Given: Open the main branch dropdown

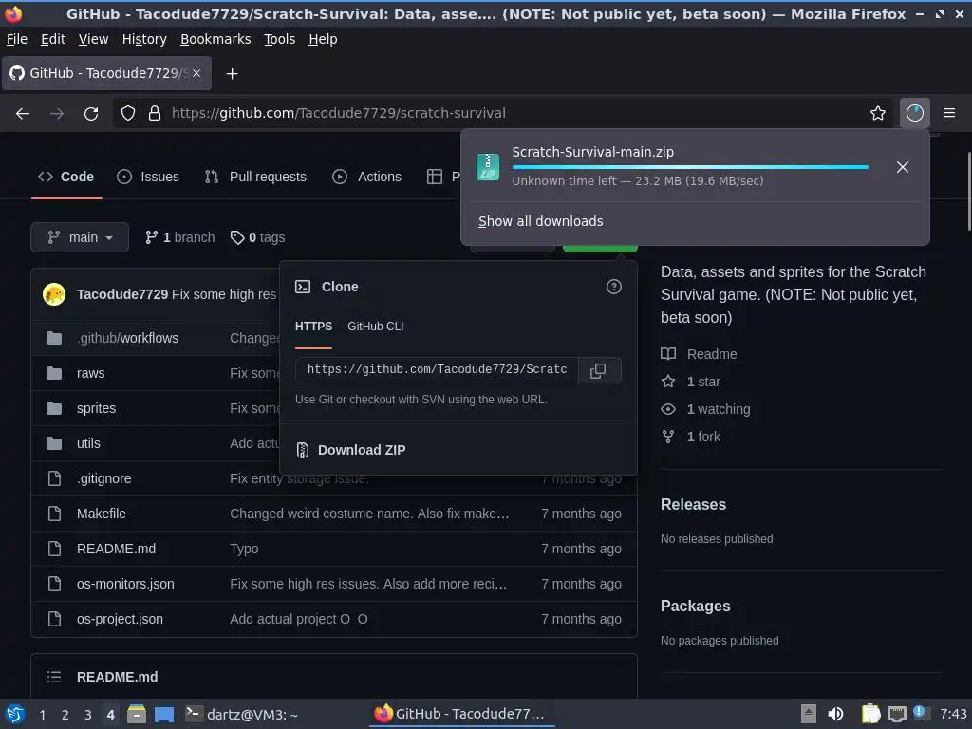Looking at the screenshot, I should click(80, 237).
